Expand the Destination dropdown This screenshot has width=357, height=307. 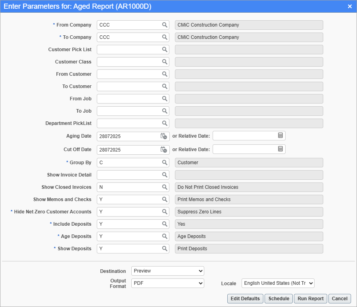[x=167, y=271]
